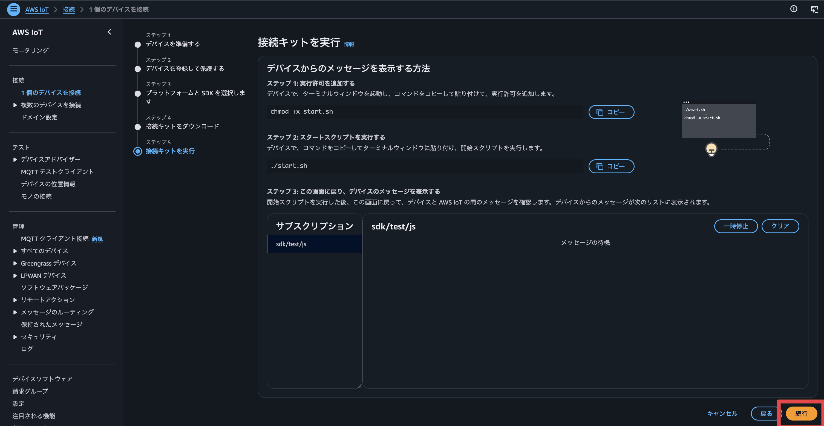
Task: Click the lightbulb illustration icon
Action: point(711,149)
